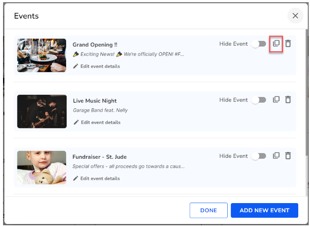Click the Fundraiser event thumbnail image
Image resolution: width=310 pixels, height=227 pixels.
(x=42, y=167)
